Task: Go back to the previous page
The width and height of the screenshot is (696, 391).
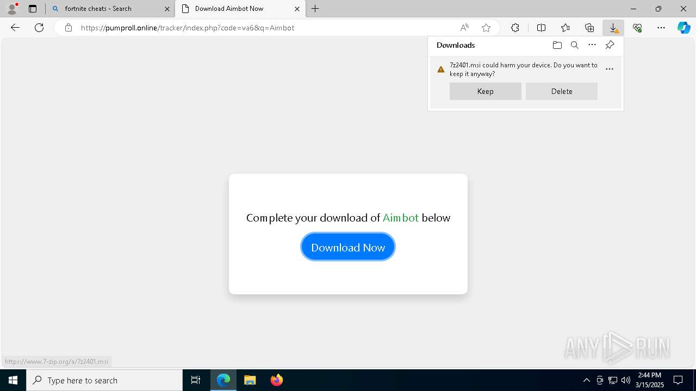Action: pyautogui.click(x=15, y=28)
